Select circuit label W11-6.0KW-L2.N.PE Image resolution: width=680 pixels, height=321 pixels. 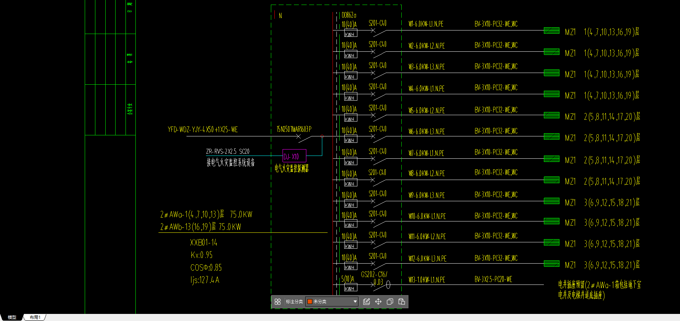427,237
